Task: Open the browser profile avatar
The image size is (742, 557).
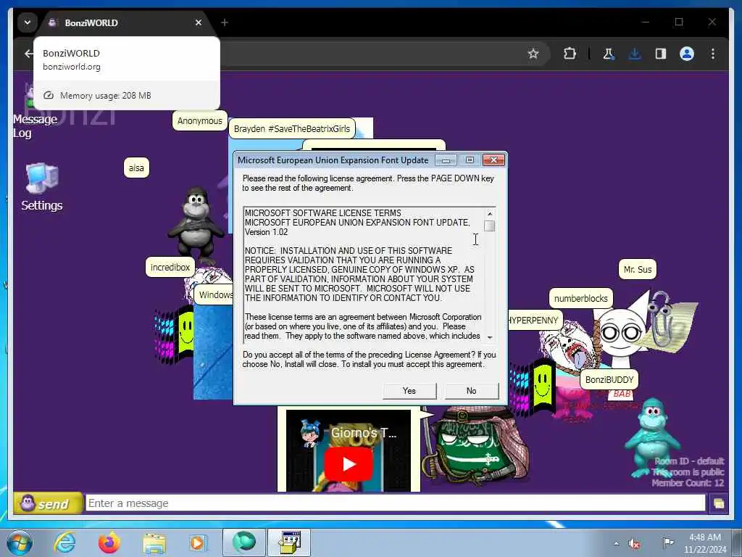Action: (x=687, y=54)
